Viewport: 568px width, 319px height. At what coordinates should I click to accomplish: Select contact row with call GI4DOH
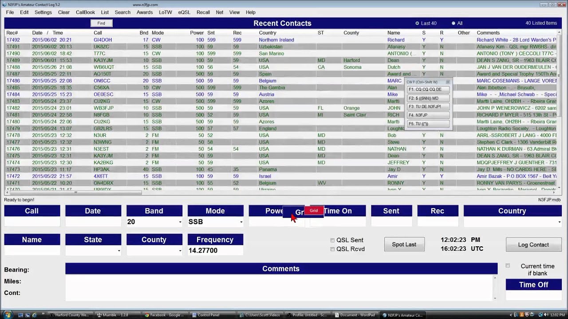(280, 40)
